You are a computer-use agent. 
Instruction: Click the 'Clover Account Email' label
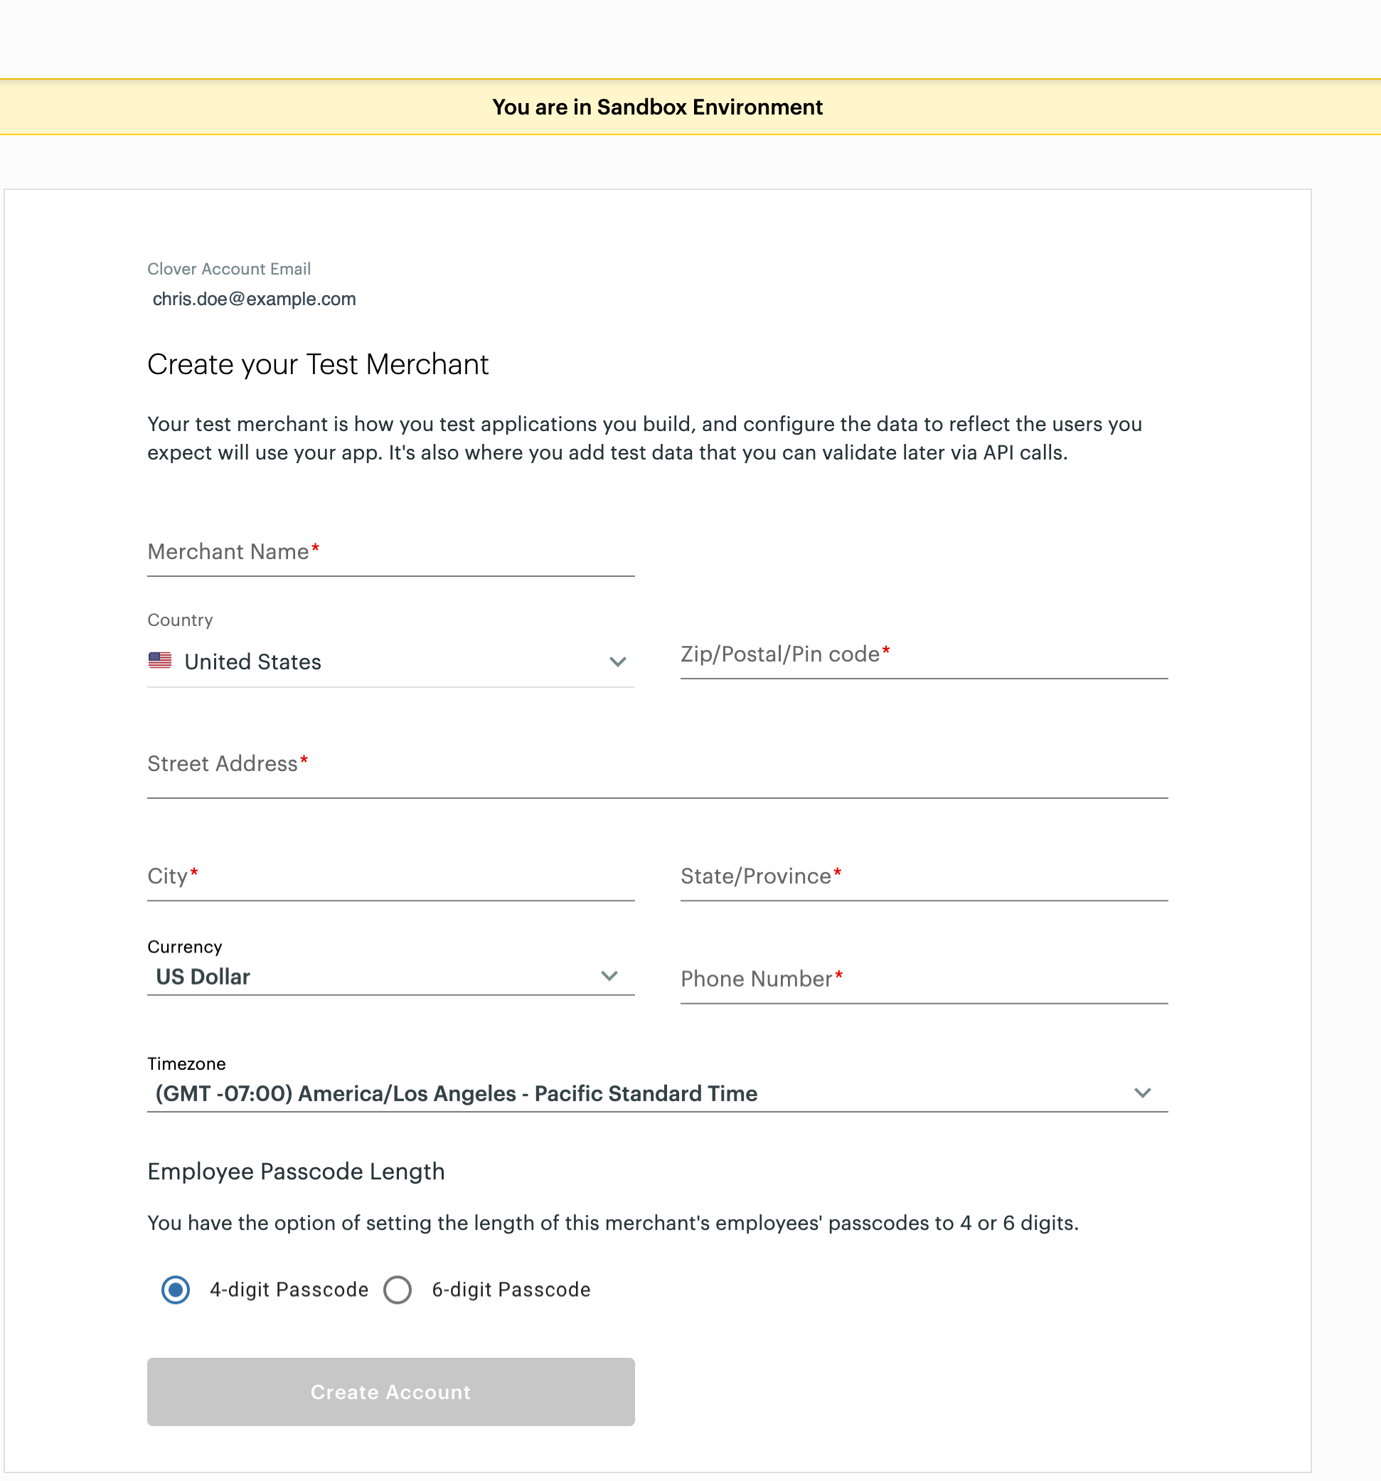click(x=229, y=269)
